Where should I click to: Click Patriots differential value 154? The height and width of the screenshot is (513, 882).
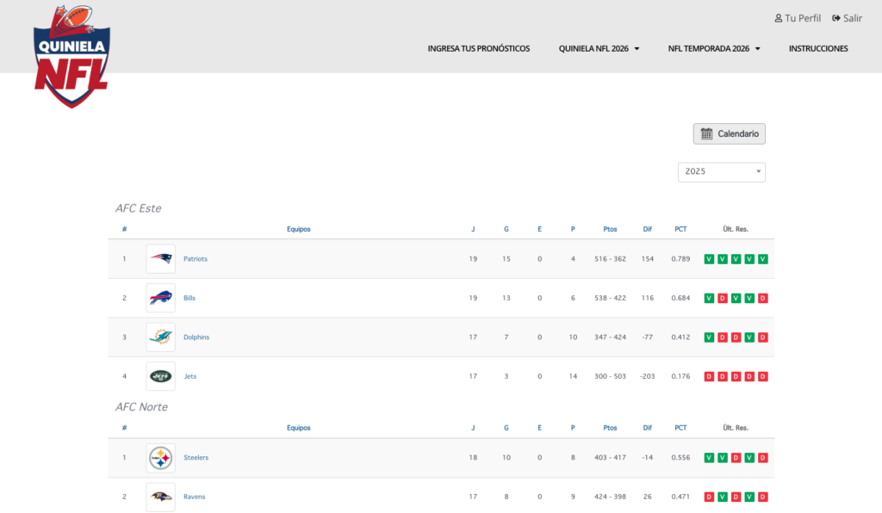pyautogui.click(x=648, y=259)
